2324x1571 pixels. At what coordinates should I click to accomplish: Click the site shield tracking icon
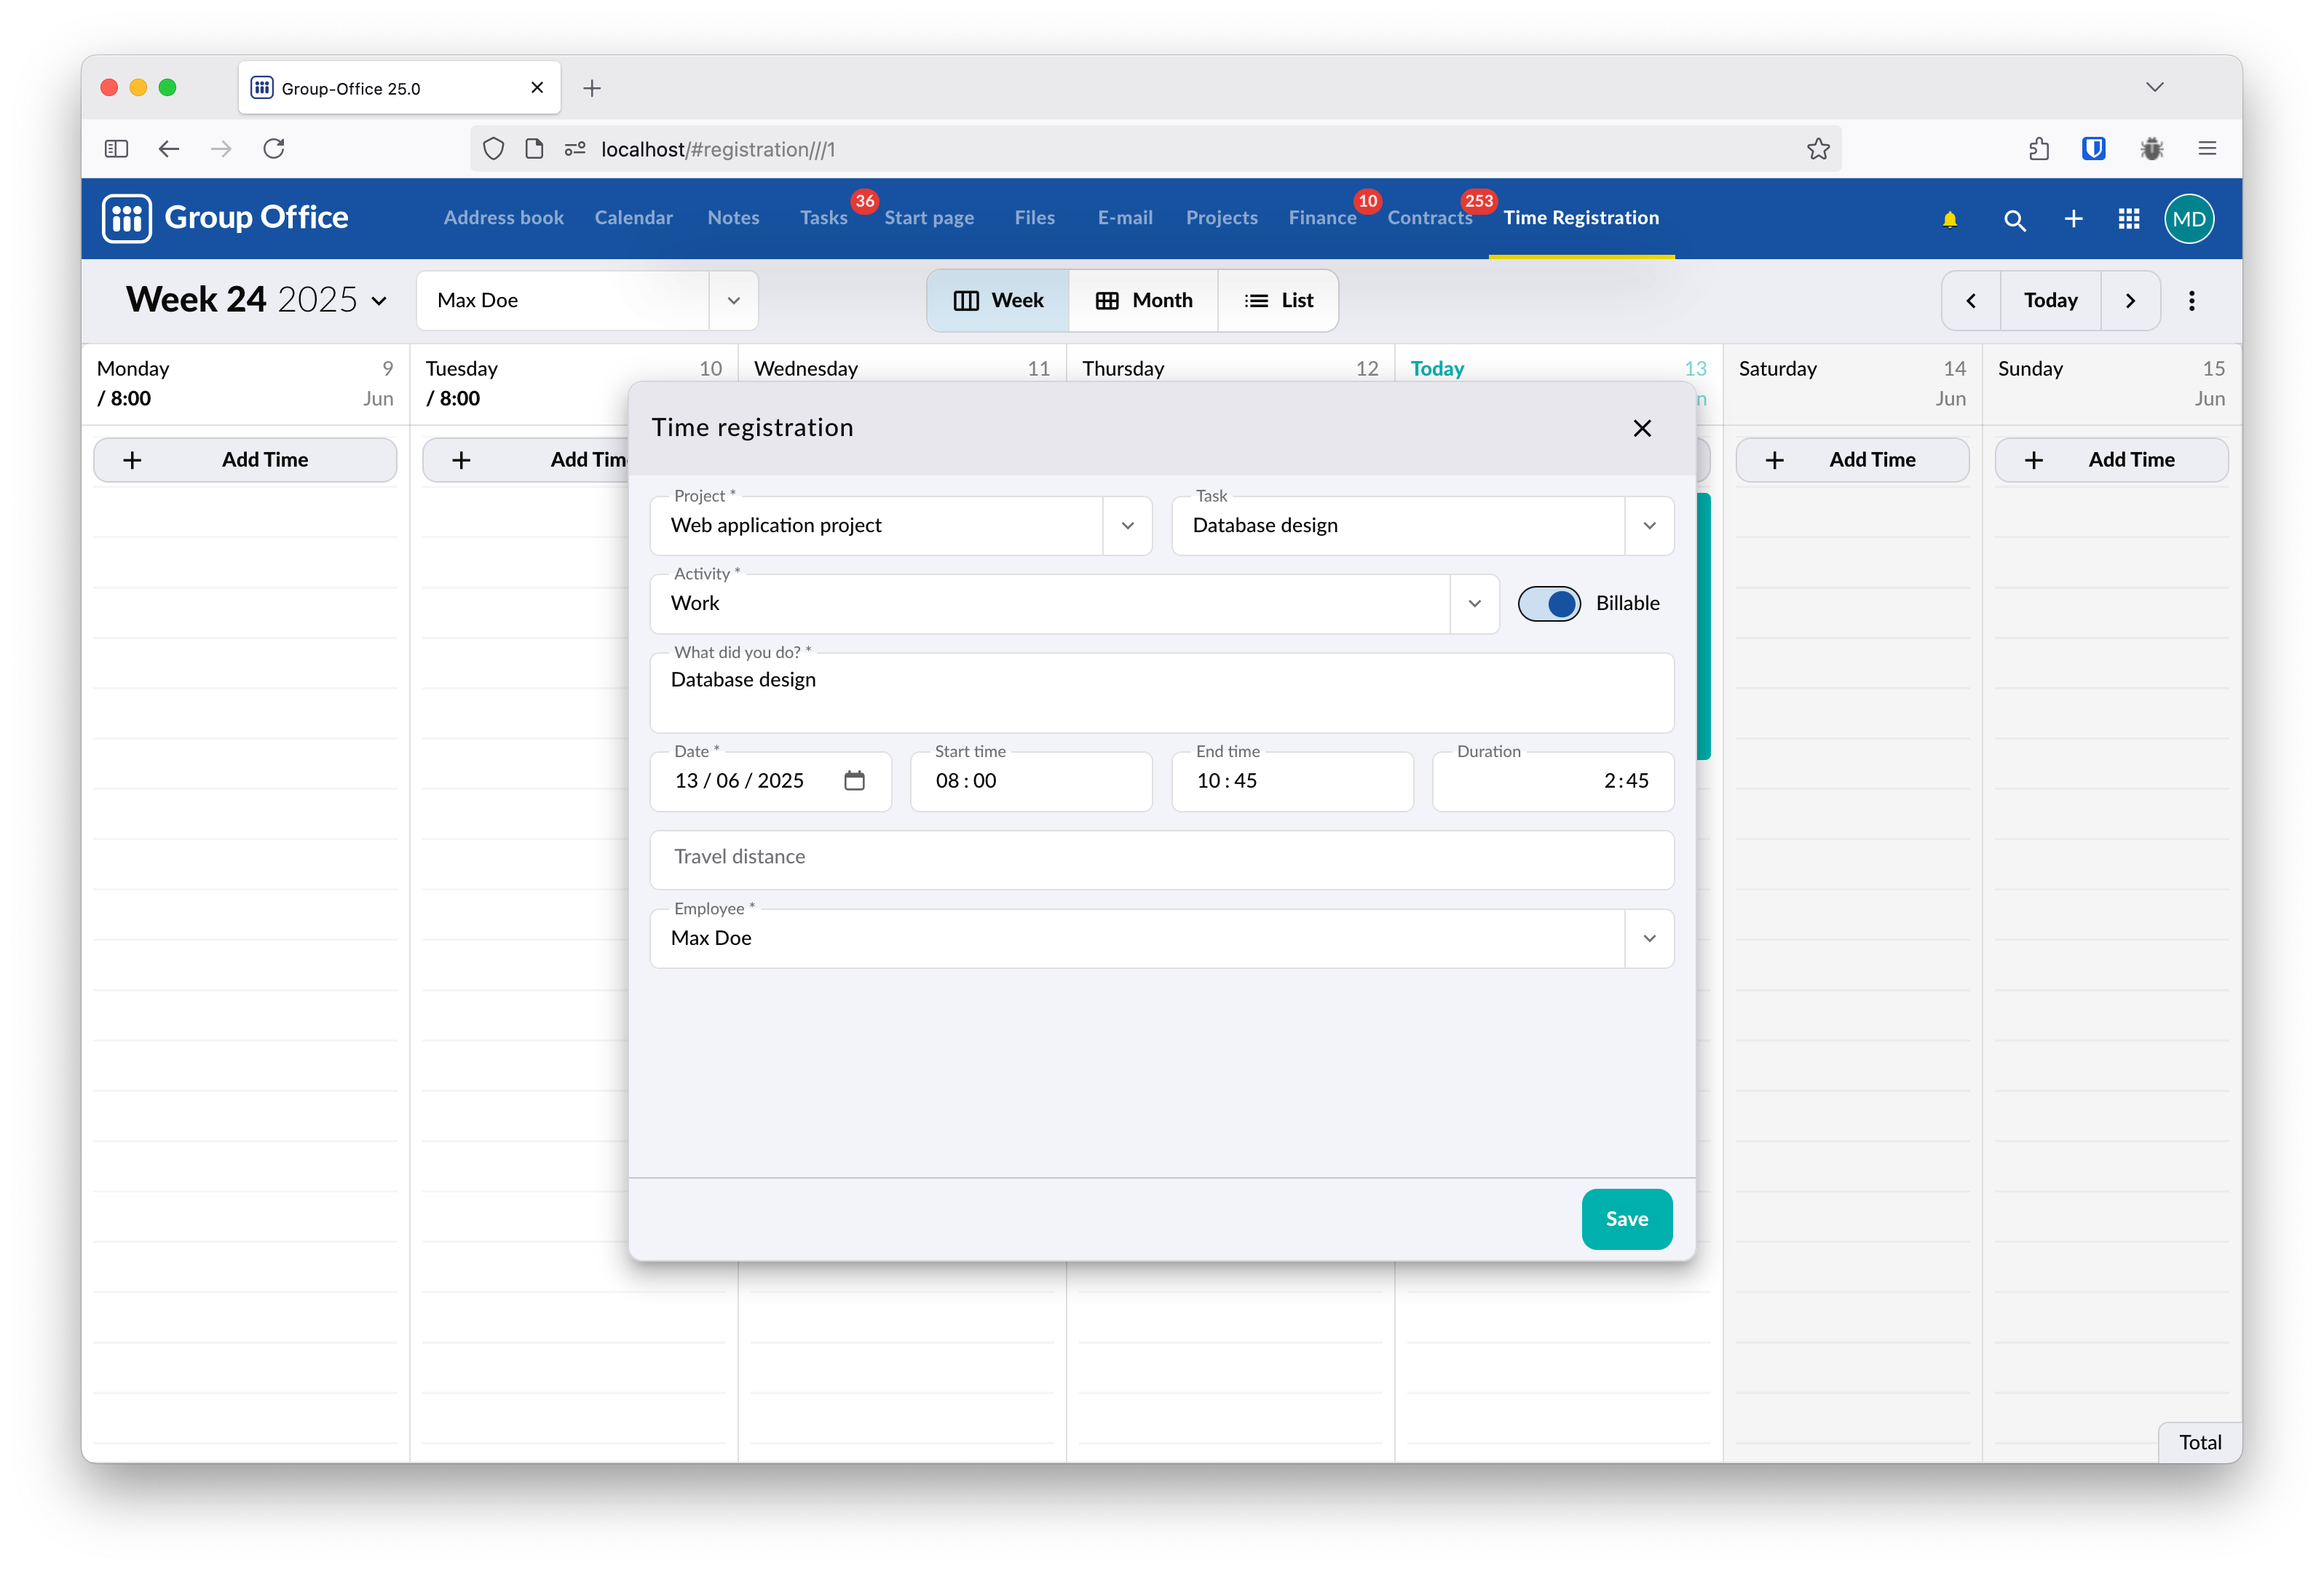click(x=493, y=149)
